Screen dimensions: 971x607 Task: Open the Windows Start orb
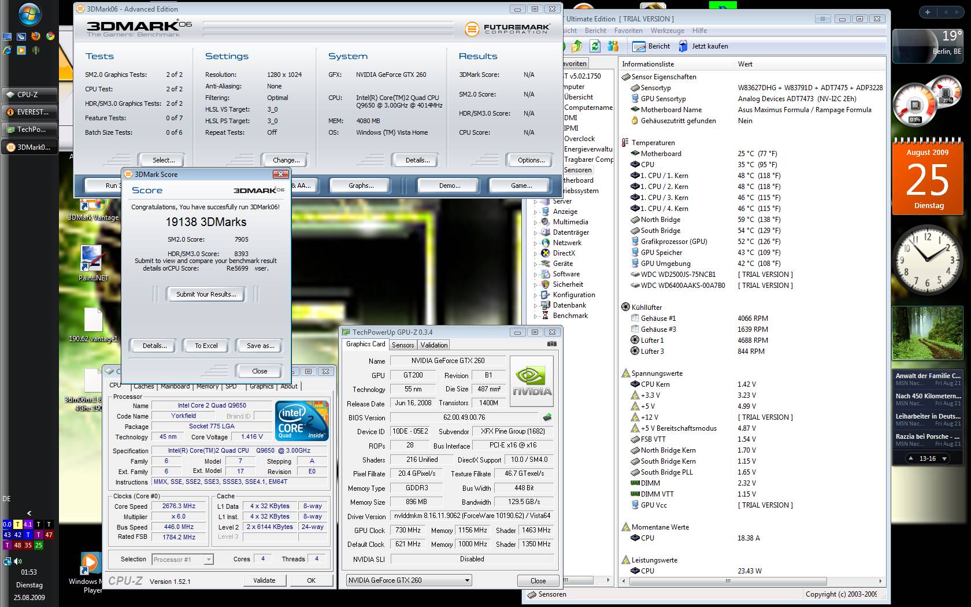pyautogui.click(x=29, y=15)
